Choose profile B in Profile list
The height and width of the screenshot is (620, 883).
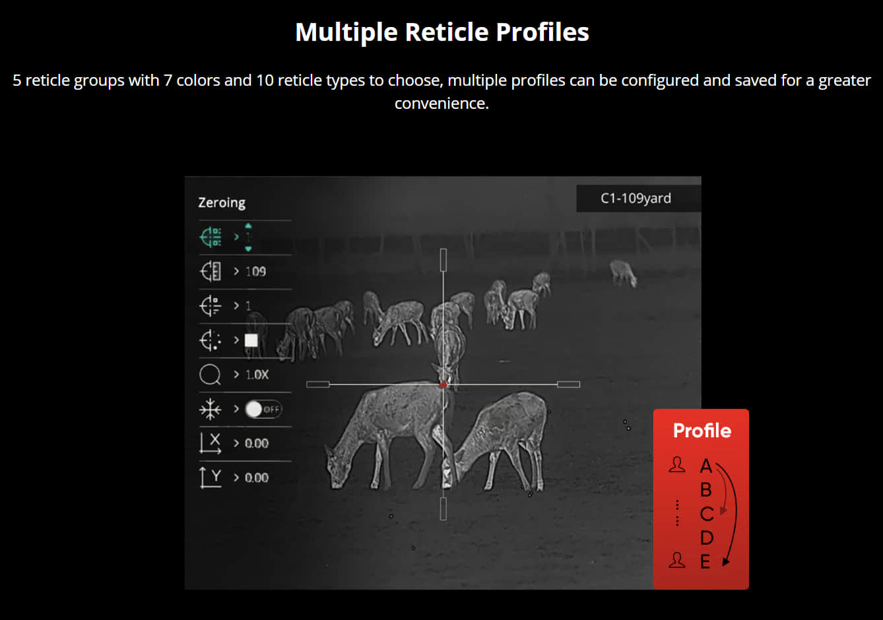click(x=705, y=490)
